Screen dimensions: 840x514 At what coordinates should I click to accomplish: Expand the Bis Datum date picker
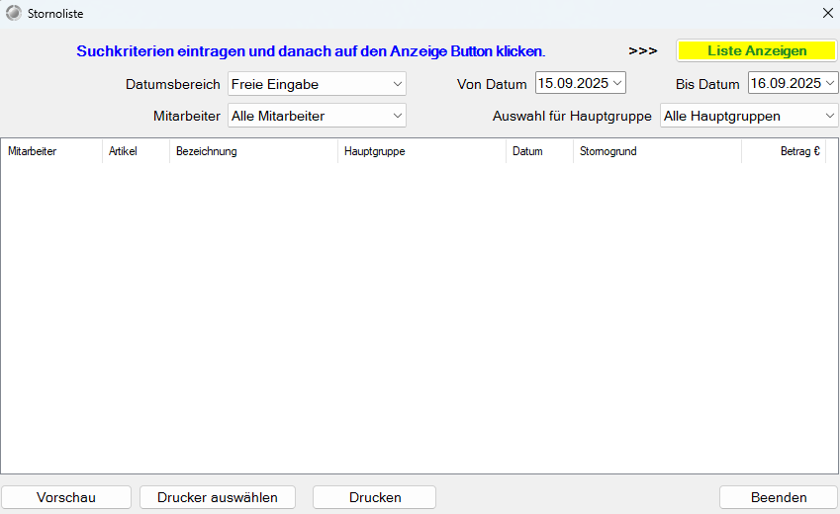click(x=830, y=83)
